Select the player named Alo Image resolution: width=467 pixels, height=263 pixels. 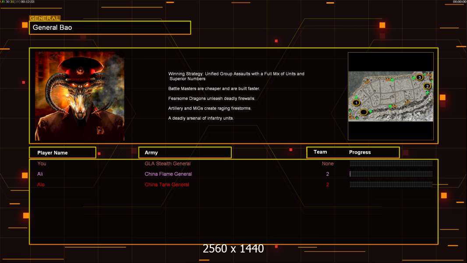point(41,185)
